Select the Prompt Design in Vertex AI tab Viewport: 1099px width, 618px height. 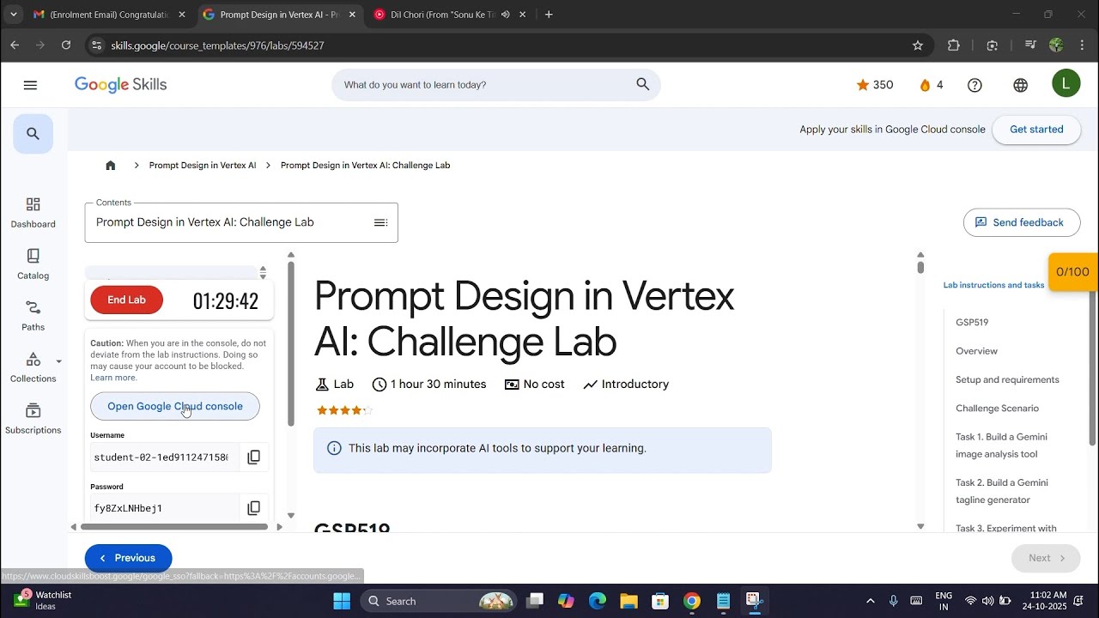[x=280, y=15]
